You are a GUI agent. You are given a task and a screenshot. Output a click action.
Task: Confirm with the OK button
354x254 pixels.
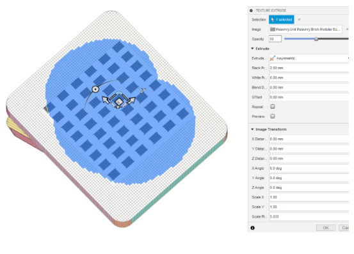tap(326, 228)
